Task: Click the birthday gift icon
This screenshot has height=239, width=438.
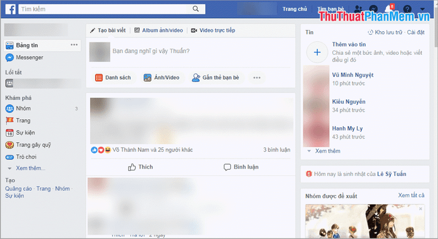Action: click(308, 174)
